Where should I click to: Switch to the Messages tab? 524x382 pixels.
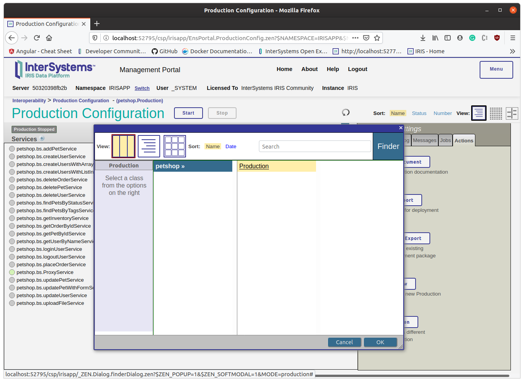point(424,140)
